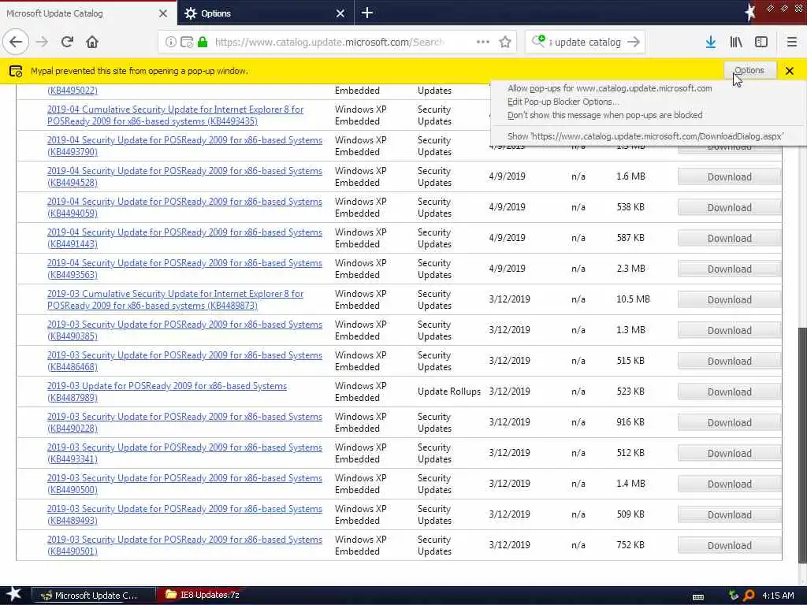This screenshot has height=605, width=807.
Task: Click the Start star icon on the taskbar
Action: 13,595
